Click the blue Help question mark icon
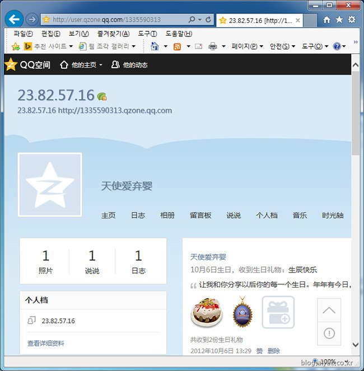 click(337, 46)
